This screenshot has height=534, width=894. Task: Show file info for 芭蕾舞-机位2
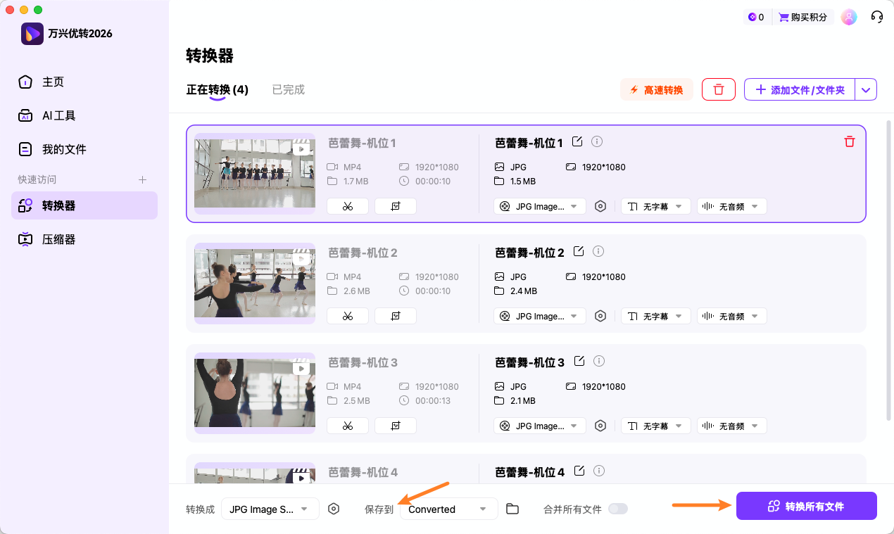[597, 251]
